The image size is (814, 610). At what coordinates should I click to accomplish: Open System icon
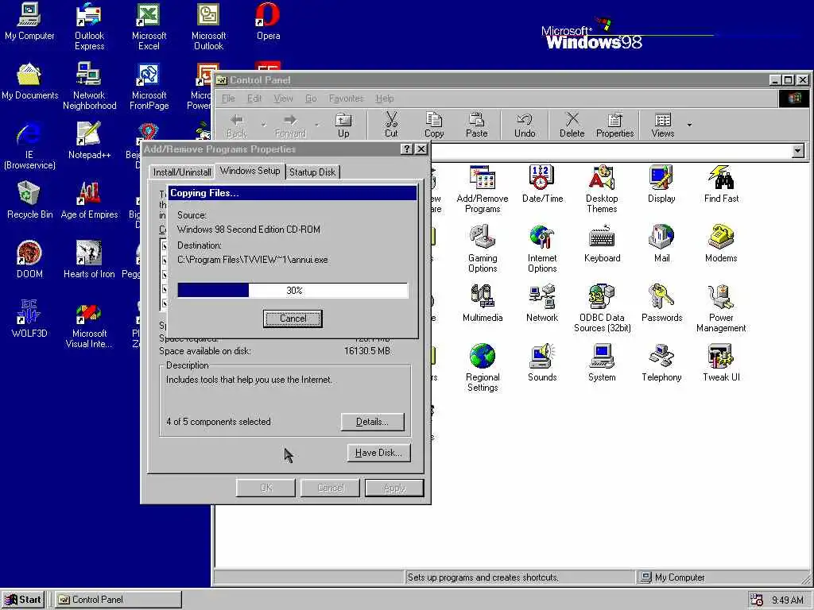(x=602, y=362)
